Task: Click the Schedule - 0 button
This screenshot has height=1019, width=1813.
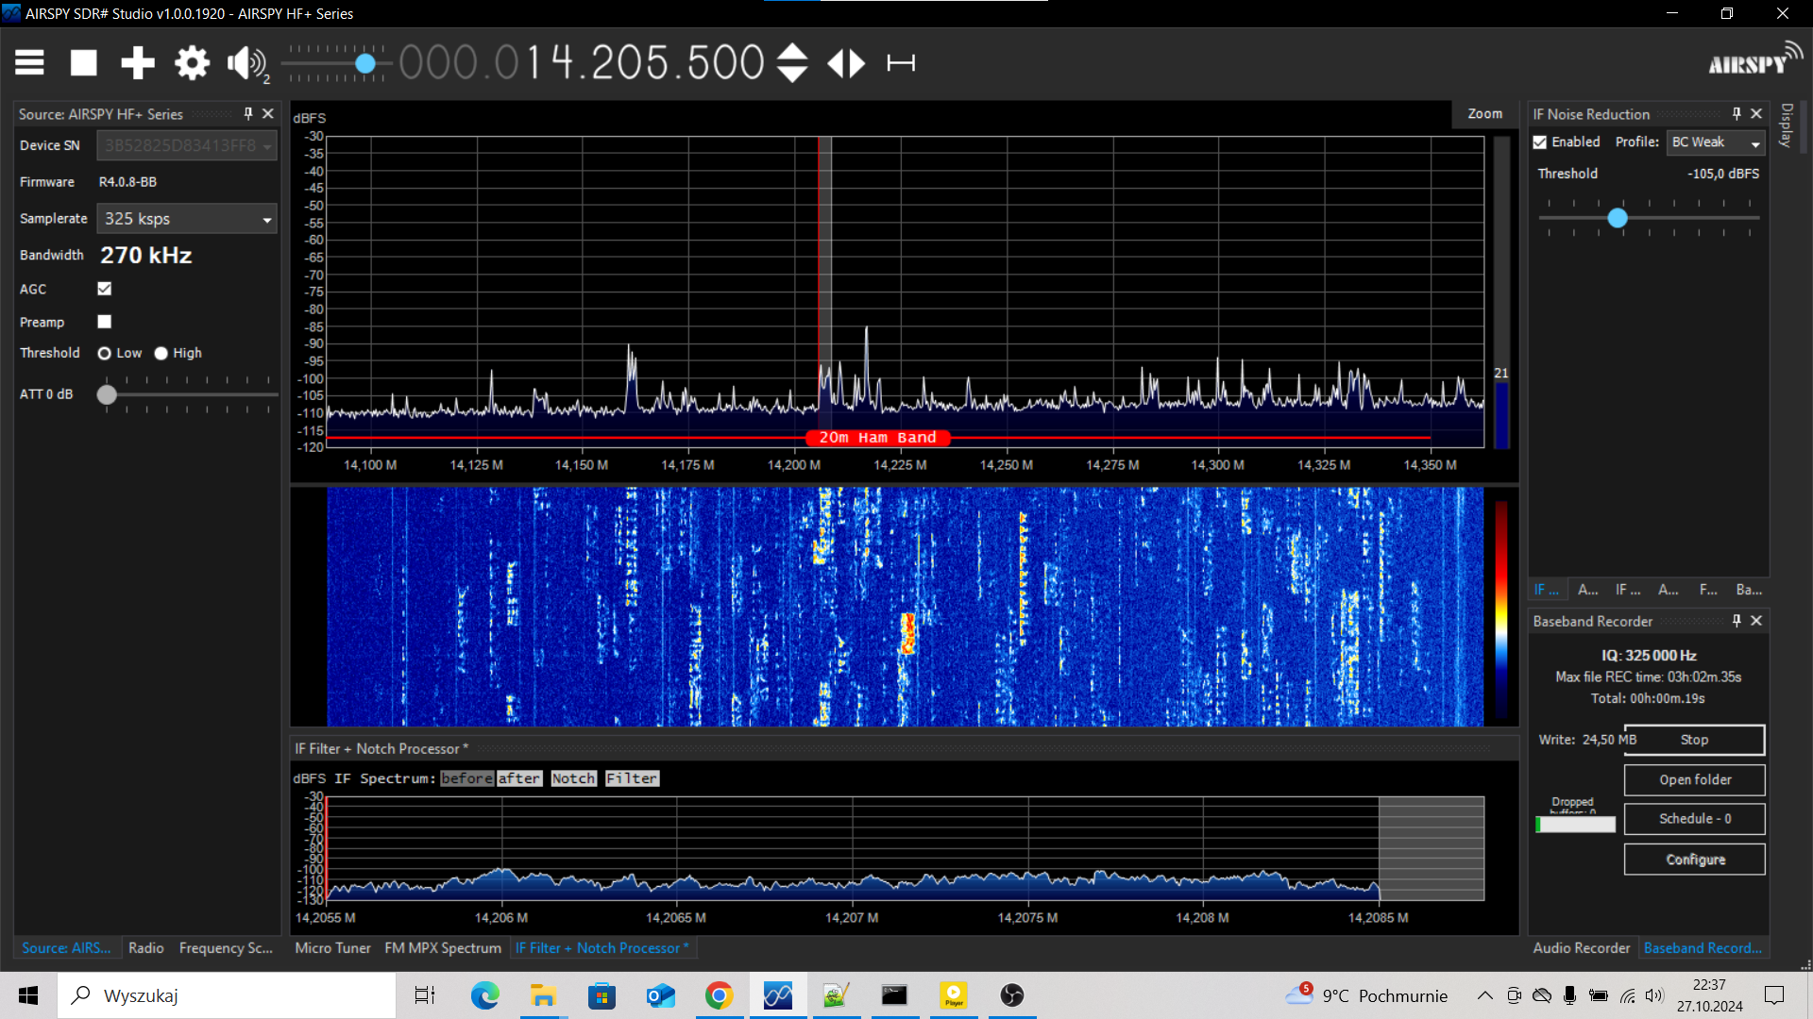Action: click(x=1694, y=819)
